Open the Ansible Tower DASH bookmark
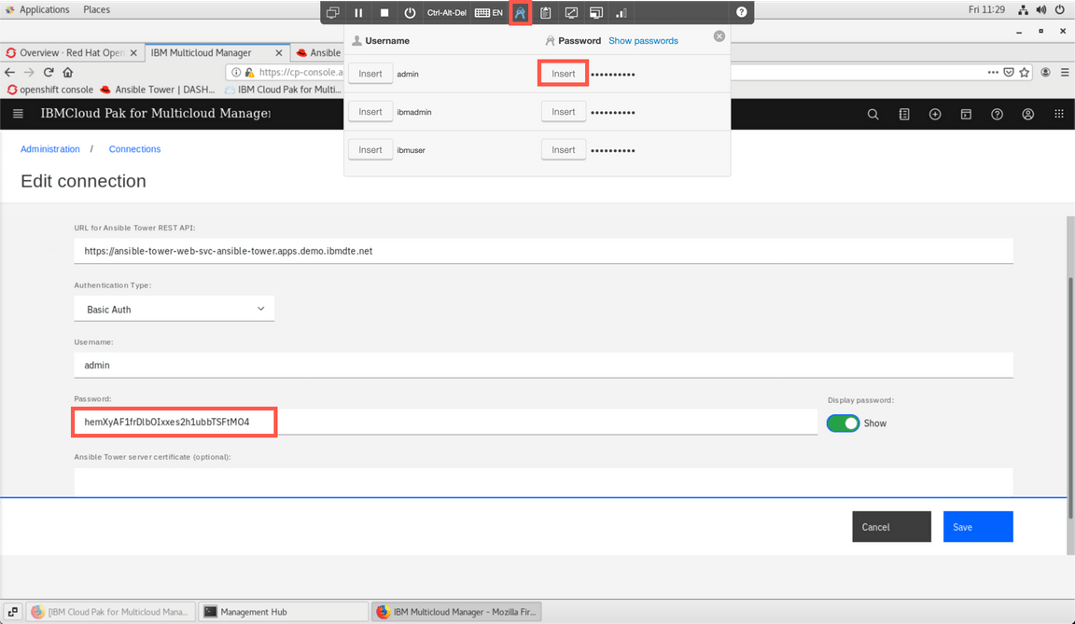 coord(158,90)
